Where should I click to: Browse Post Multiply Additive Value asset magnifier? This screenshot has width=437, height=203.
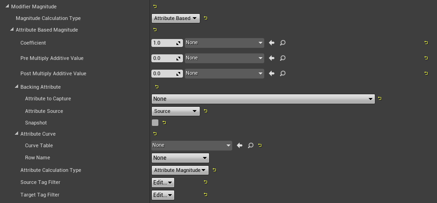[x=283, y=73]
